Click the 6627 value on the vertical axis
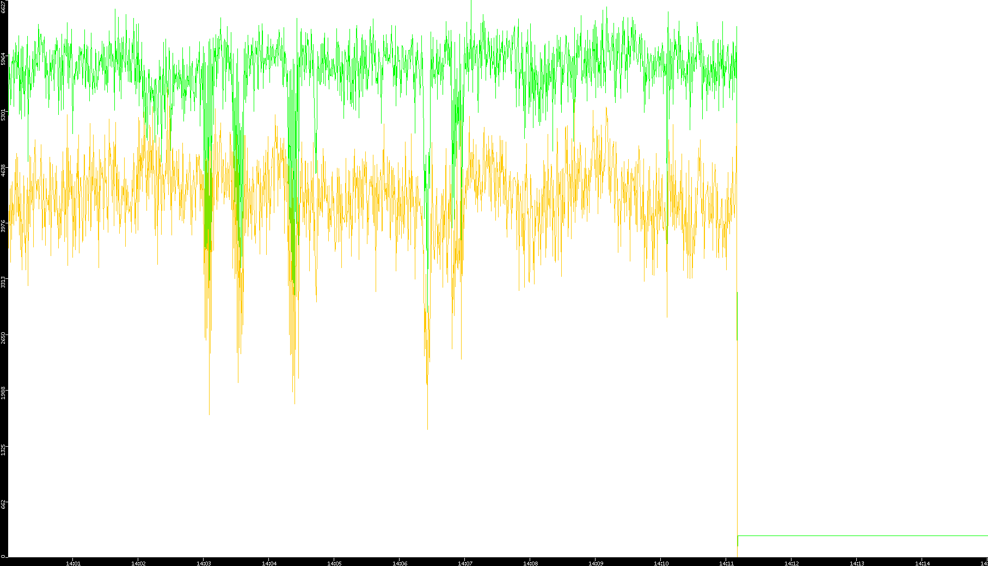The height and width of the screenshot is (566, 988). tap(3, 7)
